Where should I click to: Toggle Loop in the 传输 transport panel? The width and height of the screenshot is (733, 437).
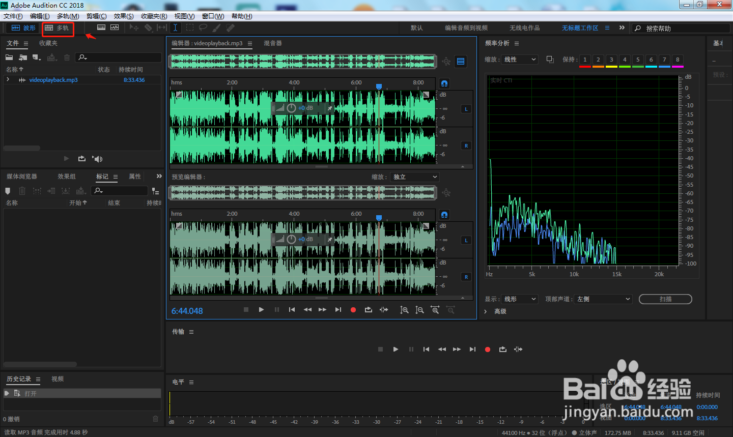pyautogui.click(x=503, y=349)
